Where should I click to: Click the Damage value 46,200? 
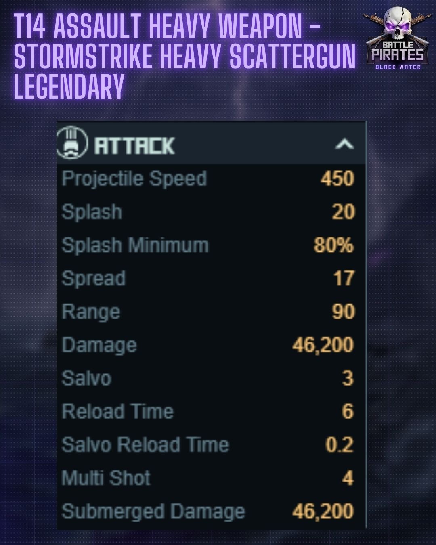323,345
